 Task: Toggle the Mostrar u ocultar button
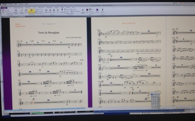coord(83,11)
